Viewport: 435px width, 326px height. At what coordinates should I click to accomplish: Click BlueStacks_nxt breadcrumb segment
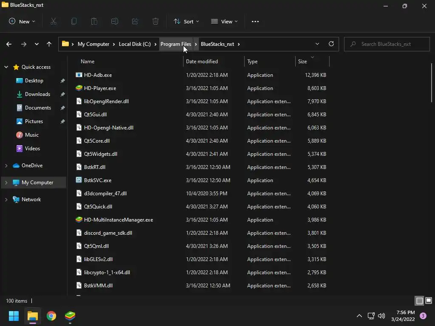217,44
